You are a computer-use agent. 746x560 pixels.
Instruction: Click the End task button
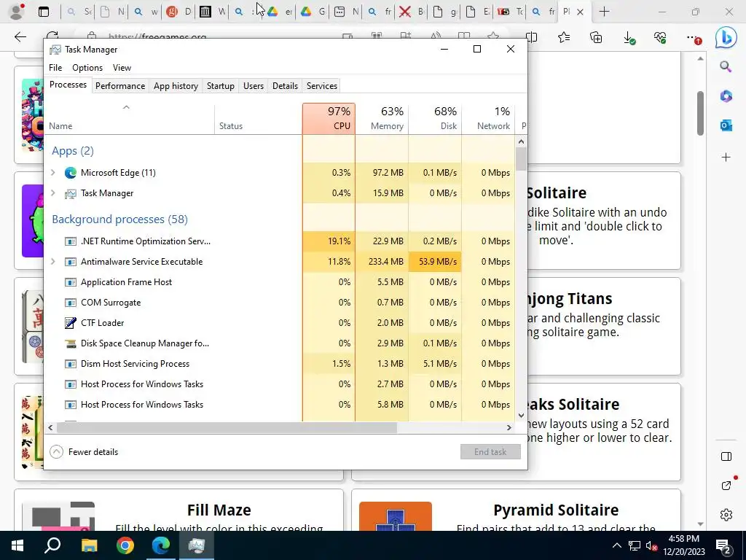(490, 452)
